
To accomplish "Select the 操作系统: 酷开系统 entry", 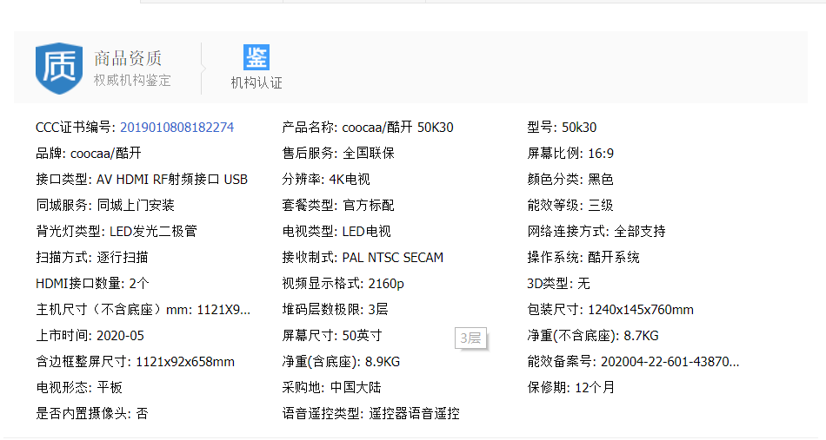I will coord(583,258).
